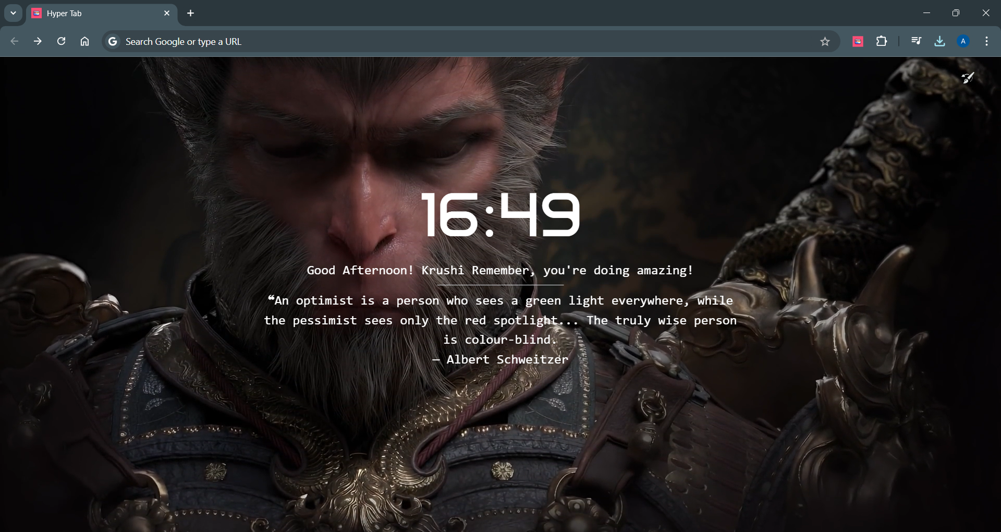This screenshot has height=532, width=1001.
Task: Reload the current page
Action: (62, 41)
